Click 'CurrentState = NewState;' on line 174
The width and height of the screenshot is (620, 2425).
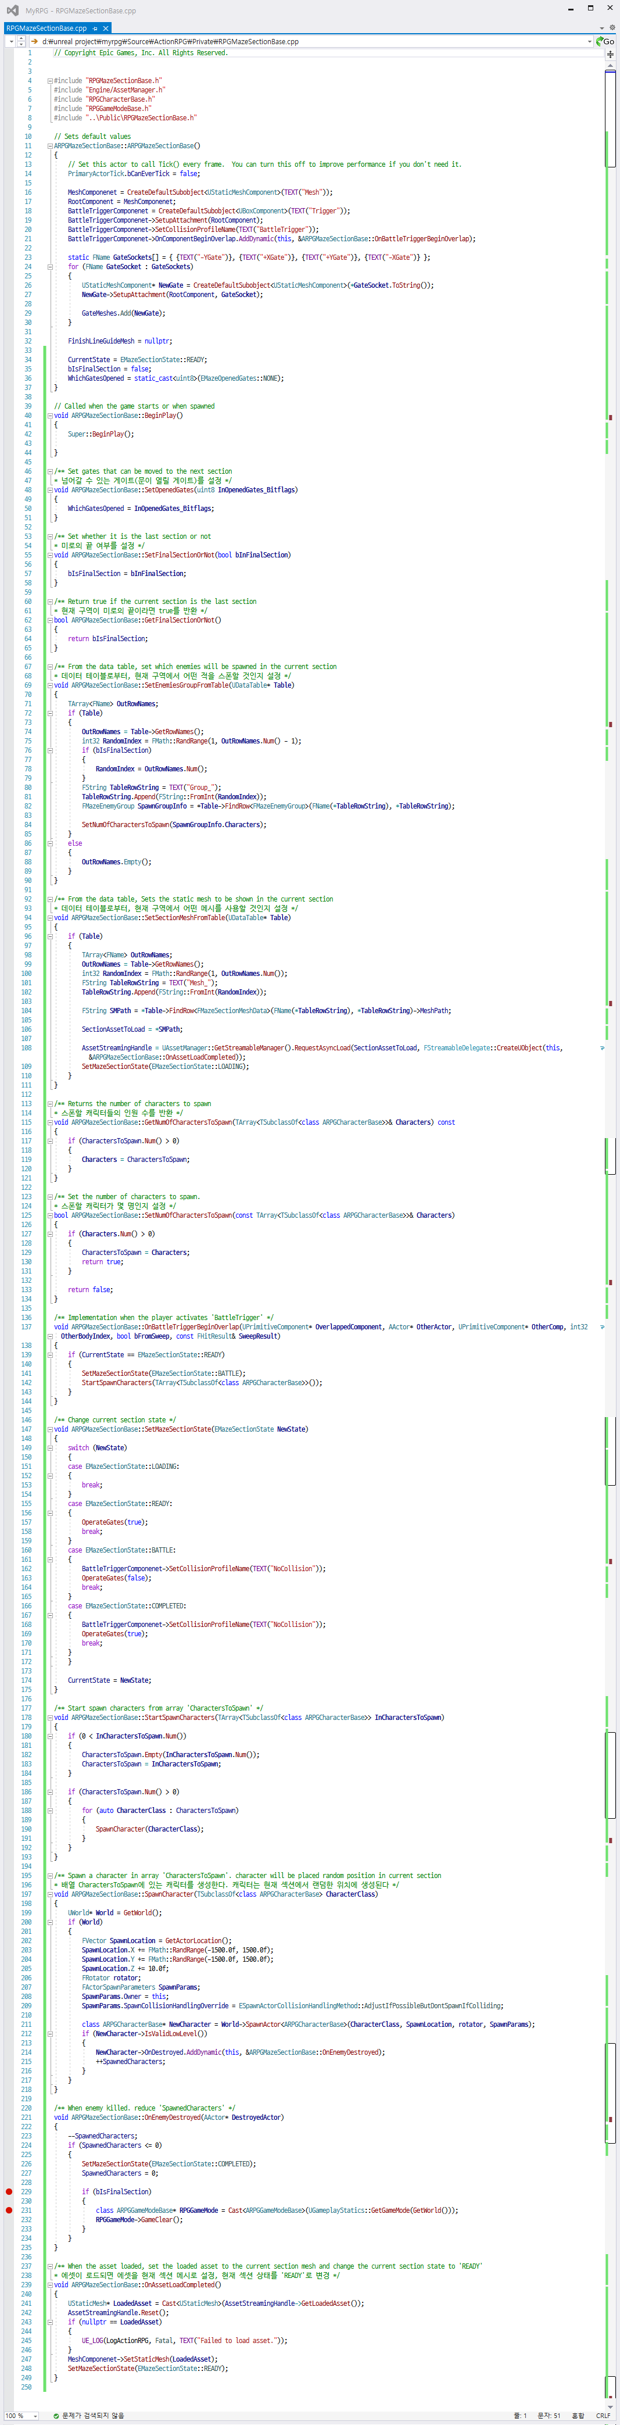pos(109,1679)
